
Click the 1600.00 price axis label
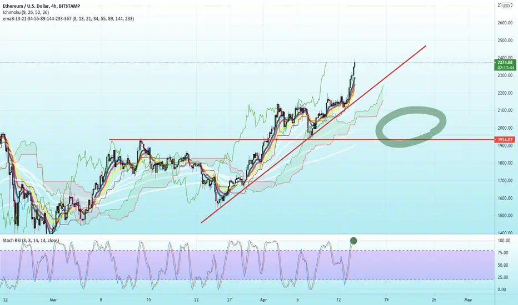pyautogui.click(x=505, y=198)
